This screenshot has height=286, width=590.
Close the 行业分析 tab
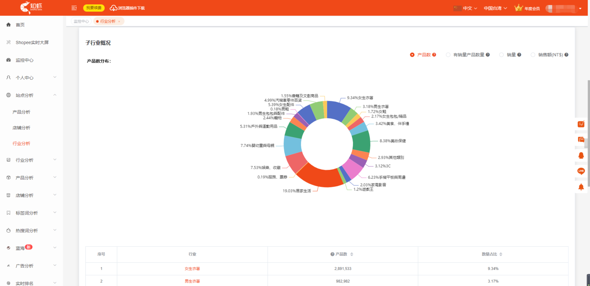(119, 21)
